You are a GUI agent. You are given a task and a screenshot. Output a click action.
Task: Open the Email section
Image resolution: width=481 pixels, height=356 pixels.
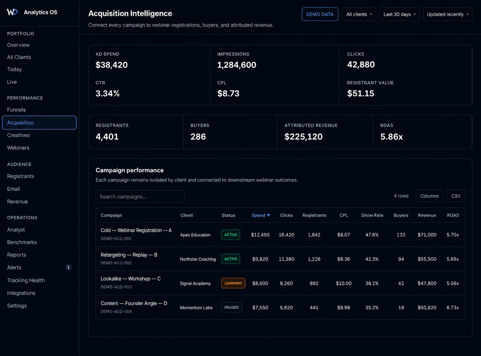click(14, 189)
